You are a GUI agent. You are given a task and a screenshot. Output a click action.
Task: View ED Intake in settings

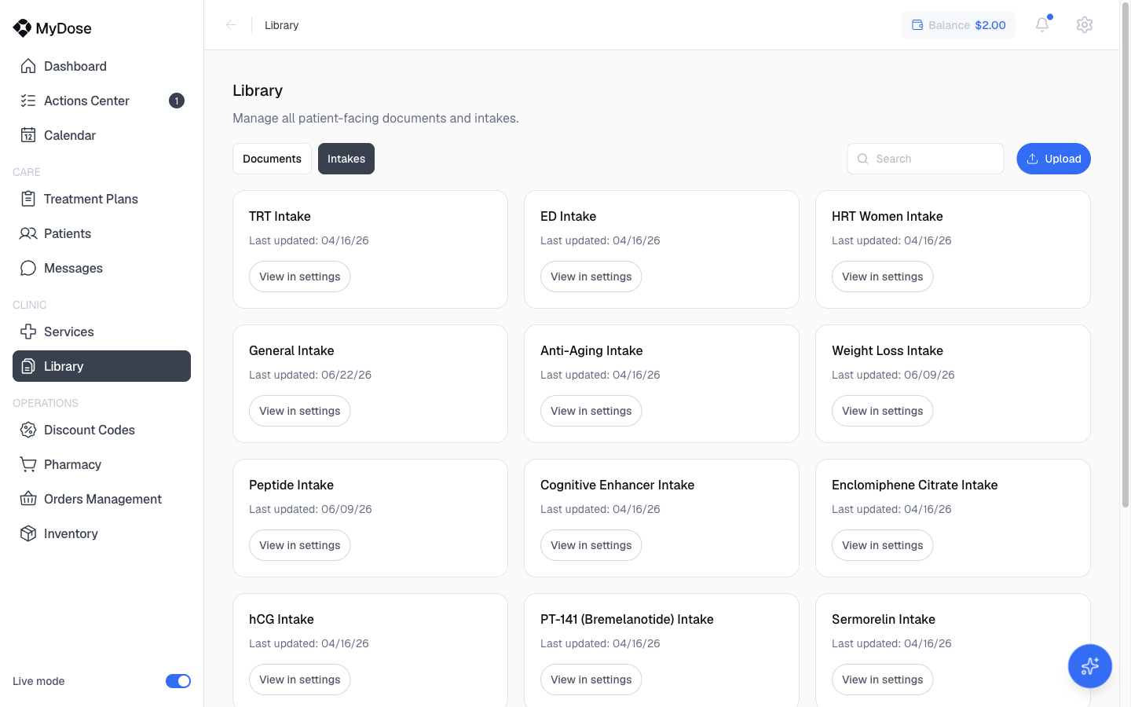(591, 277)
